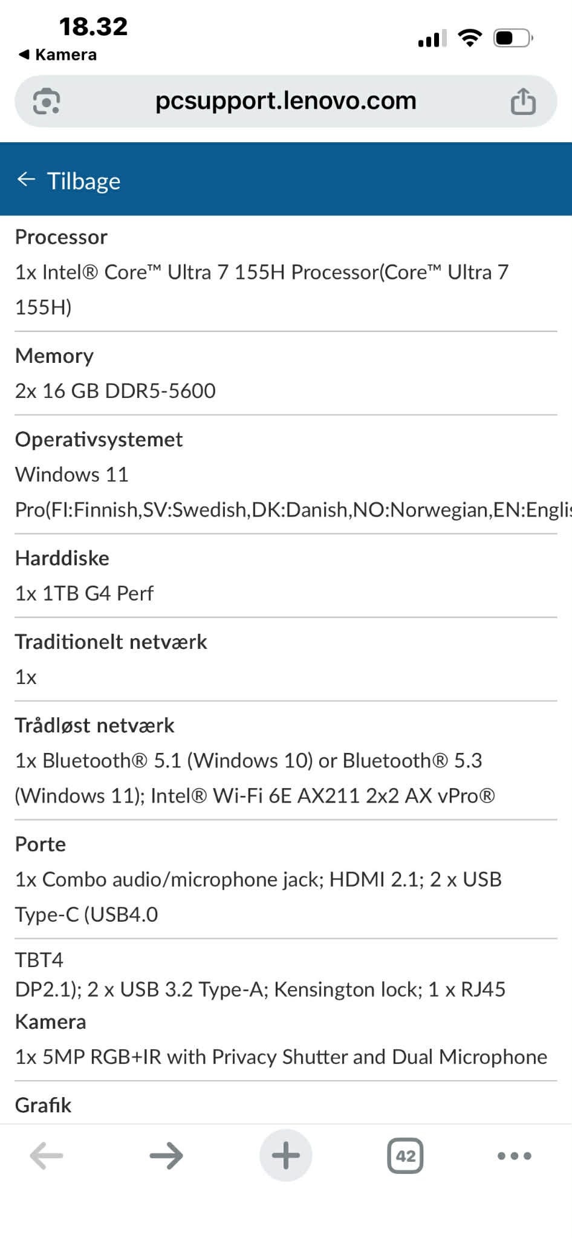Screen dimensions: 572x1238
Task: Tap the browser back arrow
Action: 47,1156
